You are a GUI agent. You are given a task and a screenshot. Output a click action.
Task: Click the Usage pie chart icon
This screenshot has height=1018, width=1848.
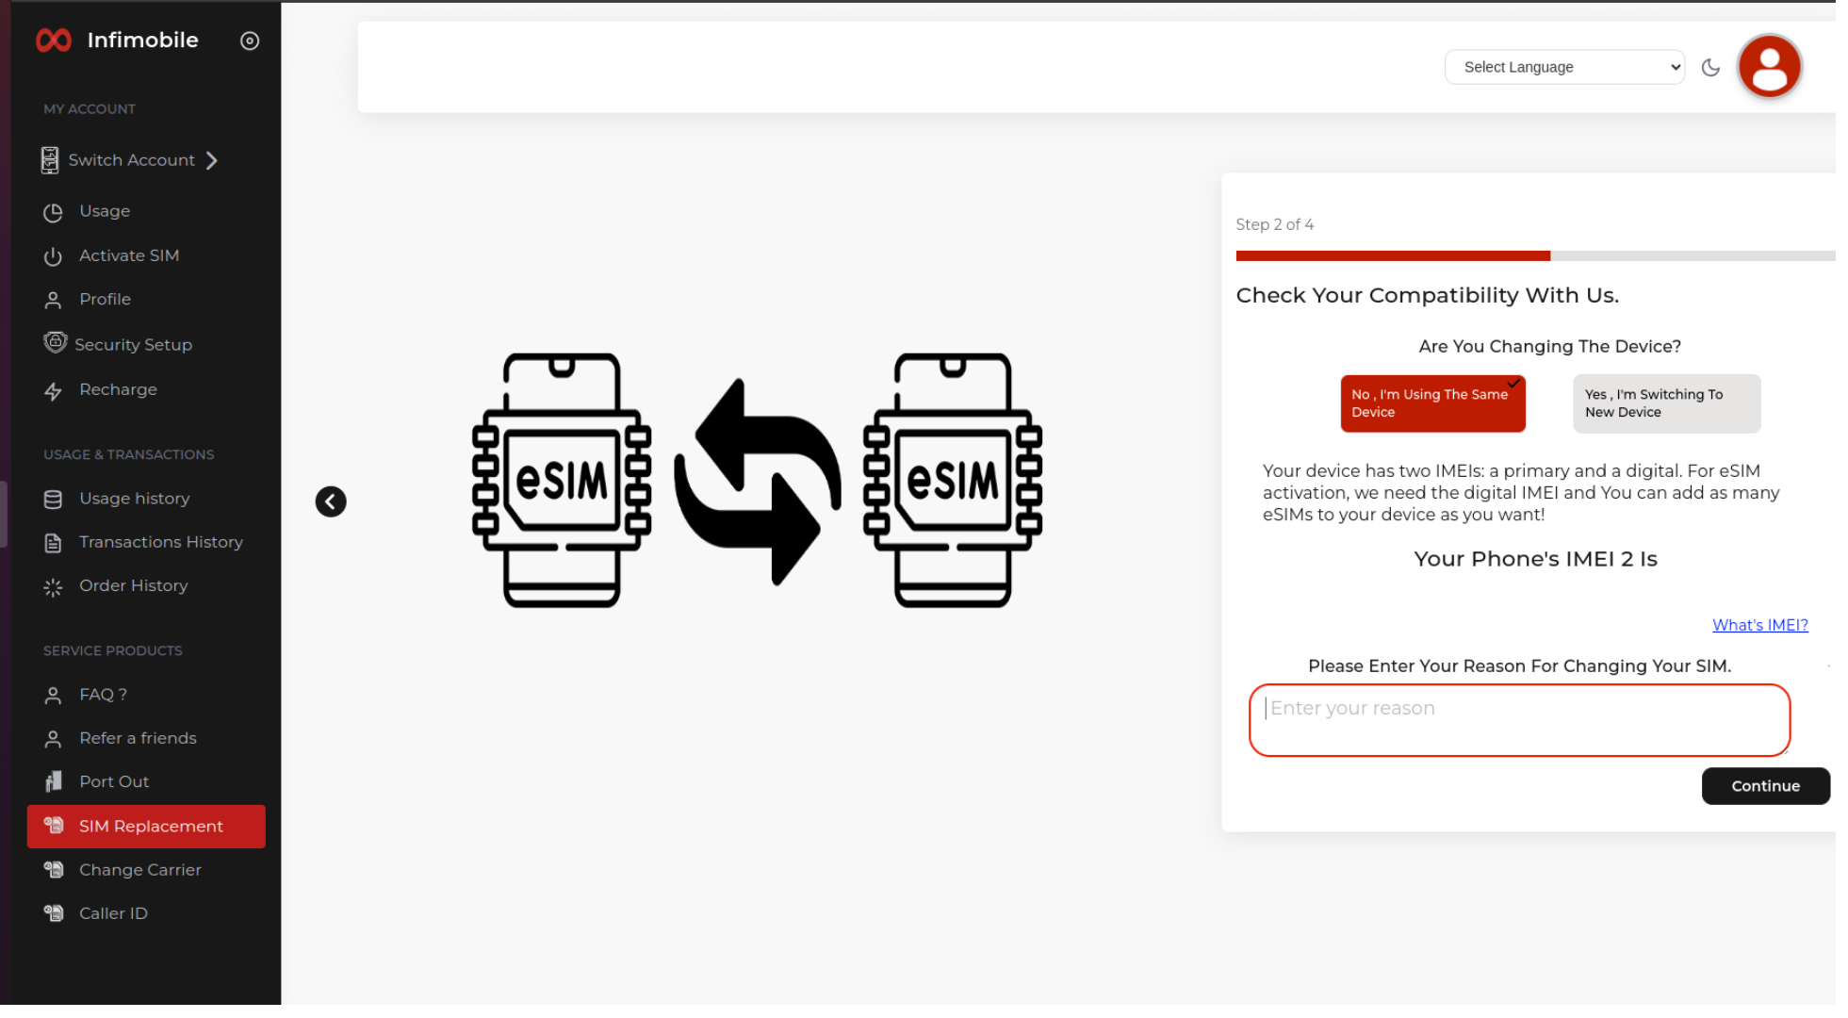click(53, 213)
